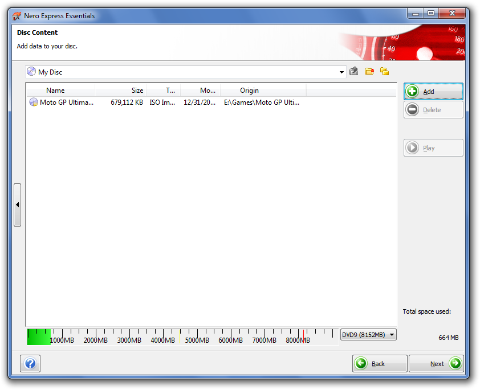The width and height of the screenshot is (480, 390).
Task: Click the folder tree view icon
Action: (x=384, y=71)
